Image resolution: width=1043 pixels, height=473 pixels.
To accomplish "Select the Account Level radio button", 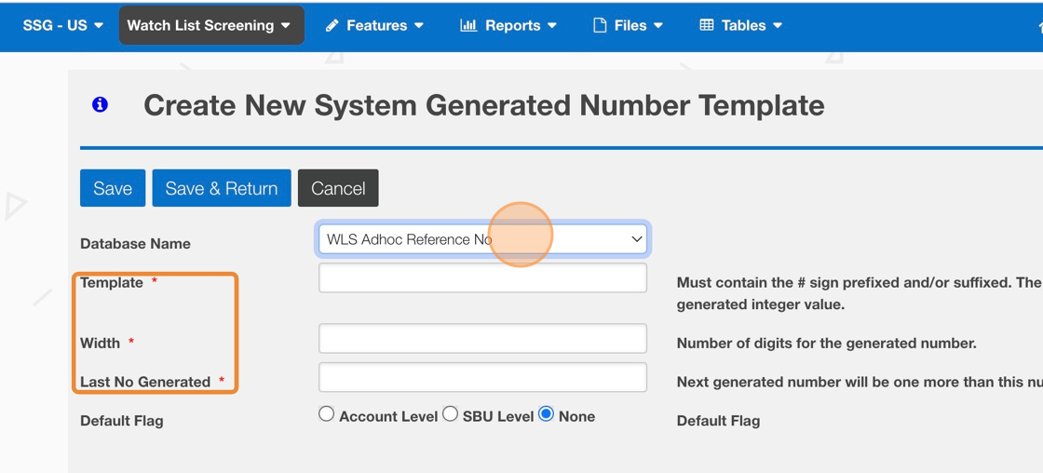I will (x=327, y=414).
